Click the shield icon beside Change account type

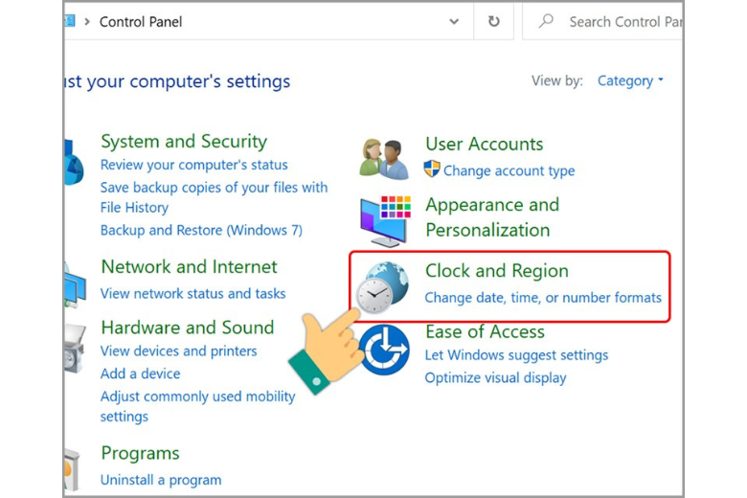432,169
